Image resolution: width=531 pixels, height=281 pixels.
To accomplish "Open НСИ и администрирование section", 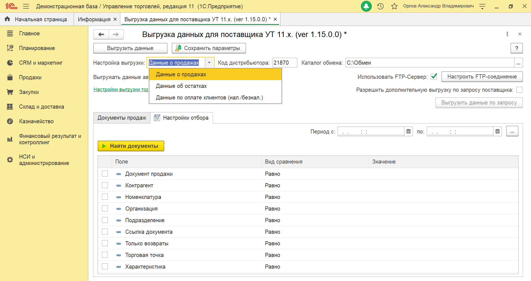I will tap(44, 160).
